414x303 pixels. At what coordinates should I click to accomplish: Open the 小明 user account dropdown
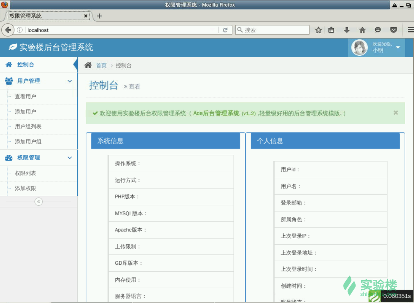[377, 47]
